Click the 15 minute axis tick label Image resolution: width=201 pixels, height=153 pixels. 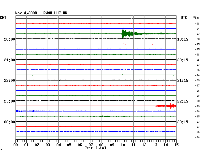[x=176, y=145]
